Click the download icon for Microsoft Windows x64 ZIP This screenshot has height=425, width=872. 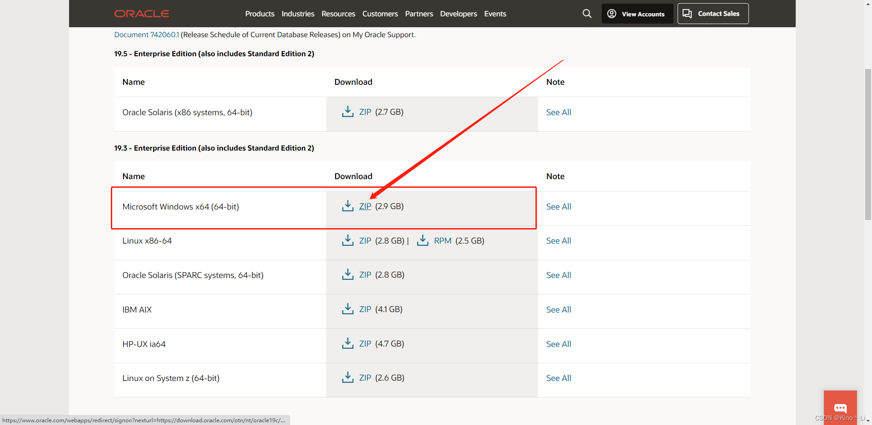coord(348,205)
